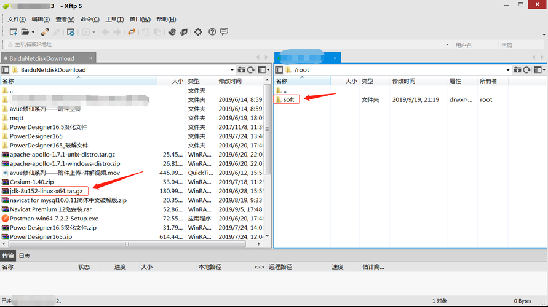Click new folder icon in local pane

click(241, 70)
